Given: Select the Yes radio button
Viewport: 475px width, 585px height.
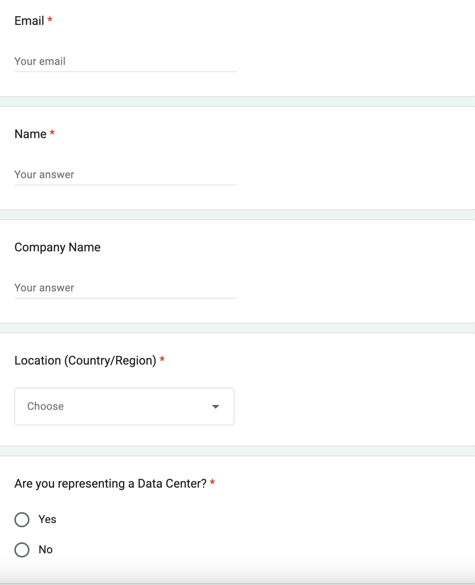Looking at the screenshot, I should (22, 520).
